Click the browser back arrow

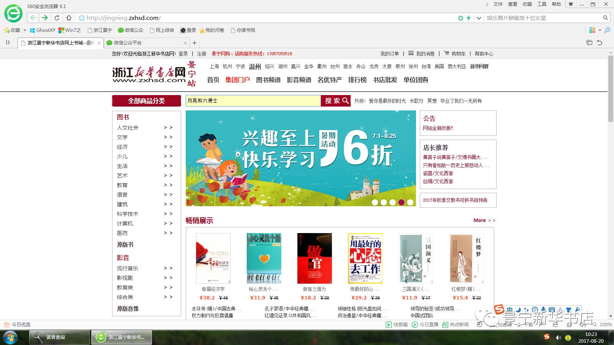coord(33,18)
